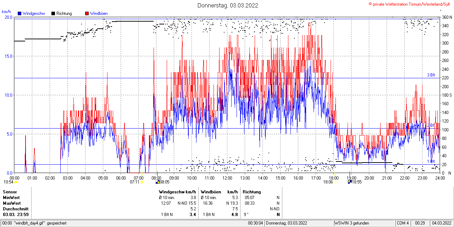Click the sun icon beside 10:54
This screenshot has height=227, width=454.
pos(16,182)
